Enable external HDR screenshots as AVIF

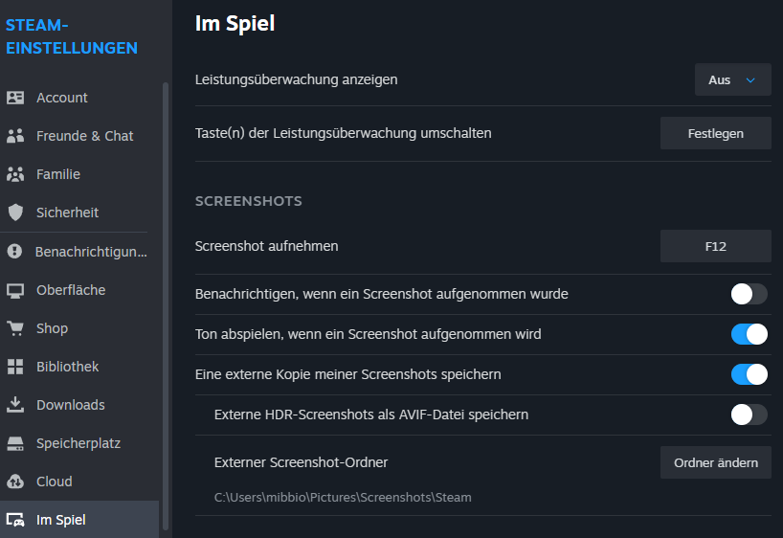pos(749,415)
